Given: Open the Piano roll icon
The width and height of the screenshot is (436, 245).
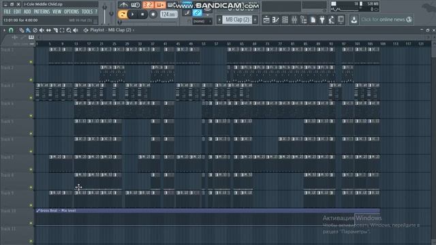Looking at the screenshot, I should click(x=275, y=20).
